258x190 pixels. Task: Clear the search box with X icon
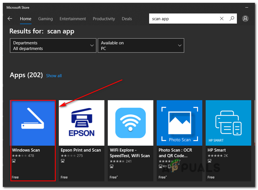(x=222, y=19)
